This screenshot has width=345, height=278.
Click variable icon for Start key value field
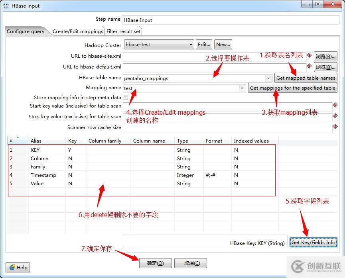click(335, 105)
